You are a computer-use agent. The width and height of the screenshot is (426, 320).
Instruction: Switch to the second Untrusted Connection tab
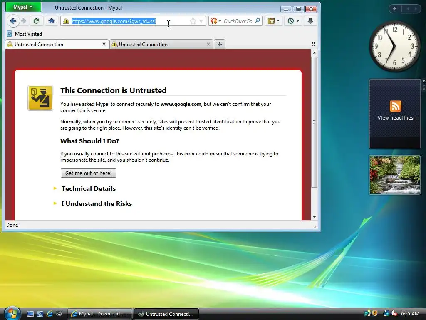coord(162,44)
